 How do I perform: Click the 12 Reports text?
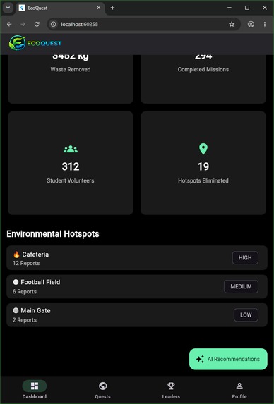click(x=26, y=263)
